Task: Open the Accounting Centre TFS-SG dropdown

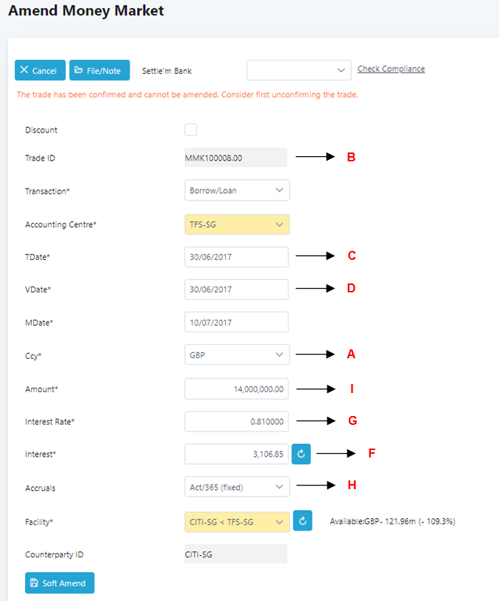Action: pyautogui.click(x=237, y=224)
